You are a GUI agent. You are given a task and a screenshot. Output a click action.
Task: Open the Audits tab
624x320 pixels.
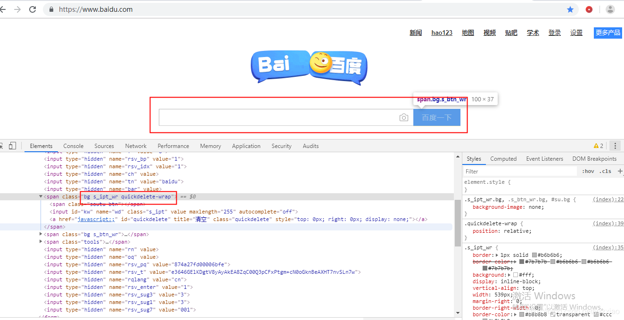(311, 146)
